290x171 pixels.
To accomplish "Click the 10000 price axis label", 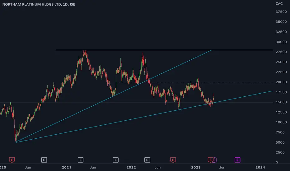I will [x=281, y=122].
